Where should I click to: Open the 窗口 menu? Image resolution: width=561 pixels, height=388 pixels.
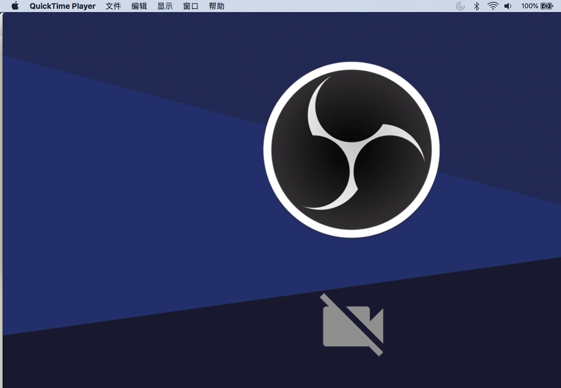191,6
